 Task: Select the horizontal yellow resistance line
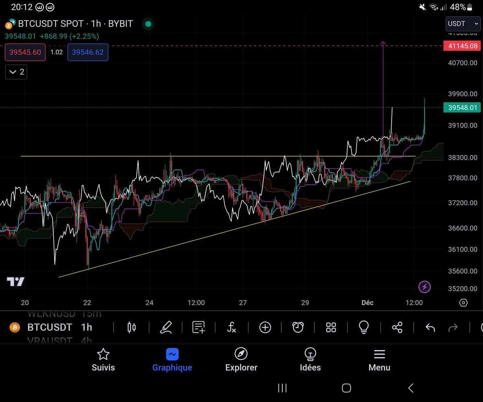(217, 156)
